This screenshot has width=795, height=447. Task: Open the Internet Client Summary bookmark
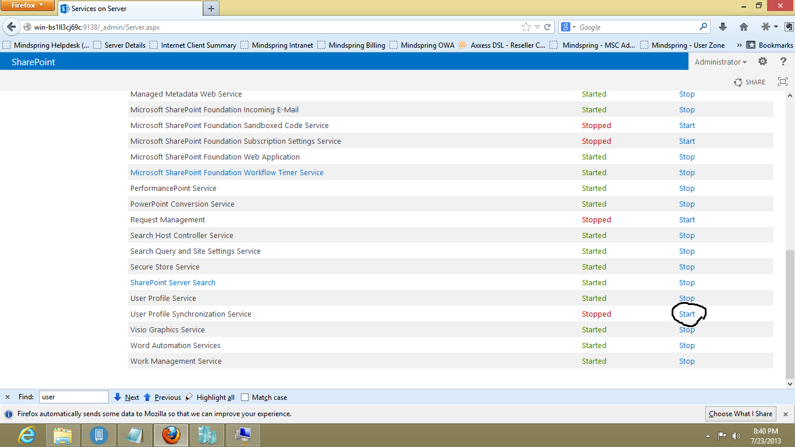(193, 45)
